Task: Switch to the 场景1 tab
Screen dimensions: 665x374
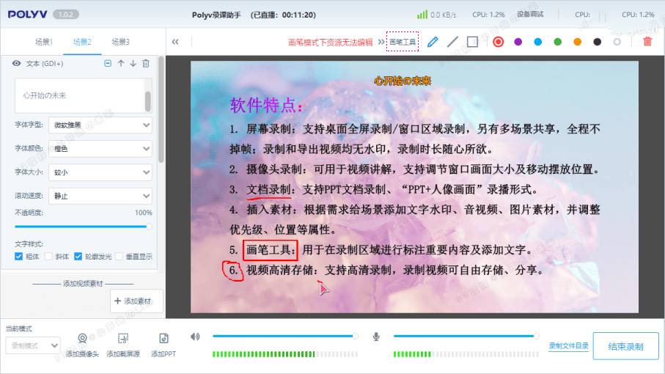Action: pos(44,42)
